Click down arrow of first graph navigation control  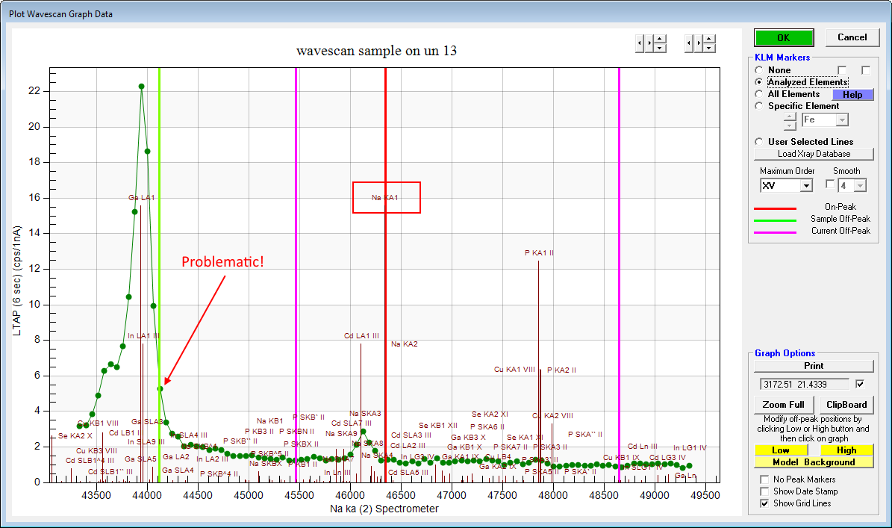660,48
